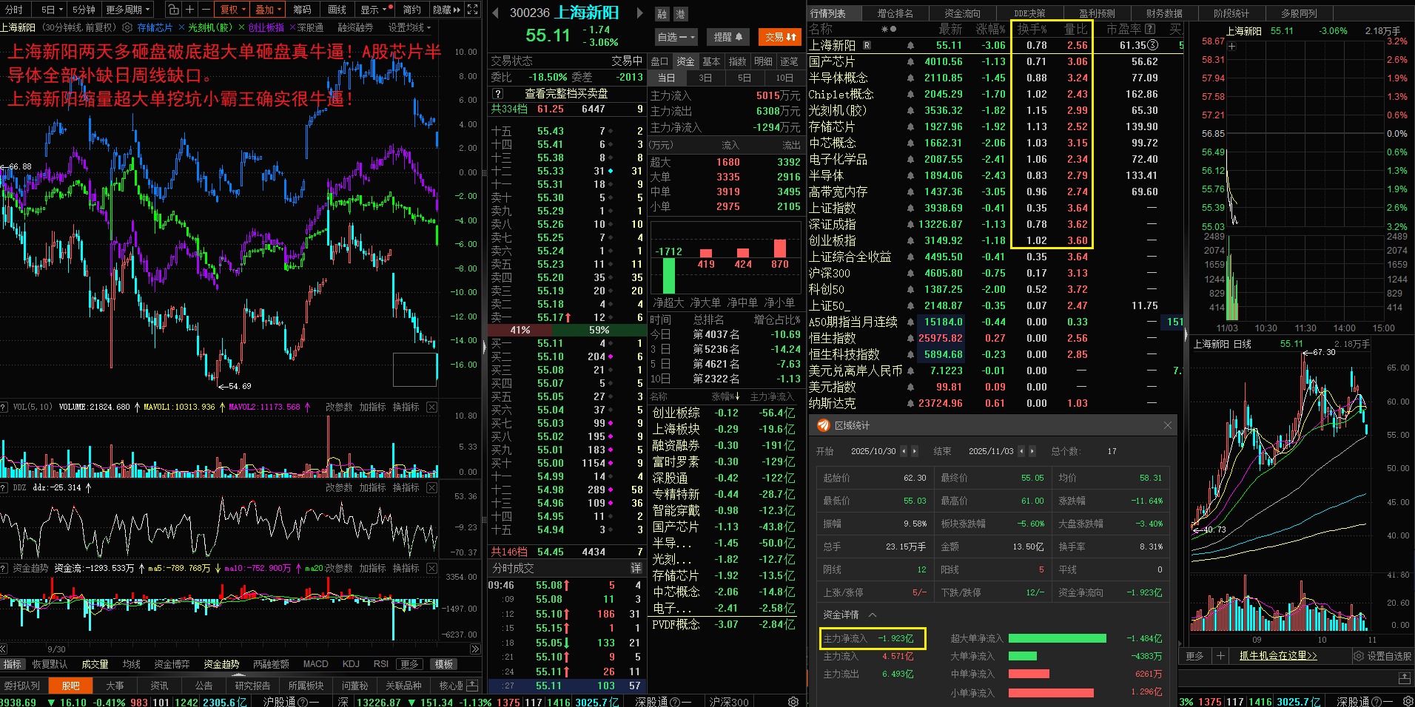Click indicator tabs scroll right arrow

(x=474, y=649)
